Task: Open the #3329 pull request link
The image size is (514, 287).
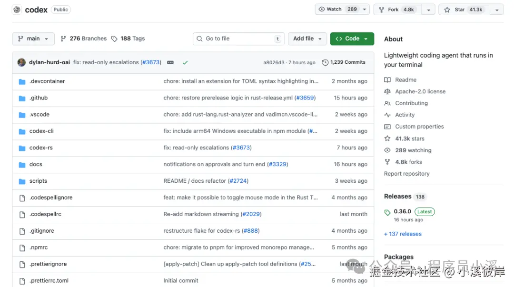Action: click(277, 164)
